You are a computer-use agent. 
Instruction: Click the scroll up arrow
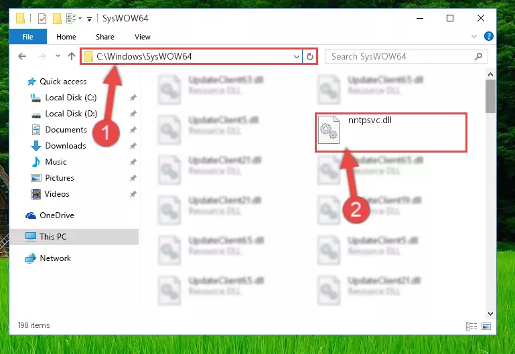[x=490, y=74]
